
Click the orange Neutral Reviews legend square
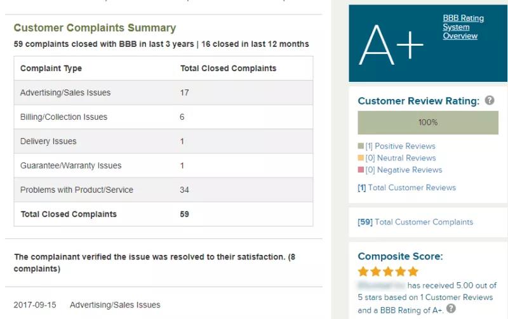pyautogui.click(x=361, y=159)
